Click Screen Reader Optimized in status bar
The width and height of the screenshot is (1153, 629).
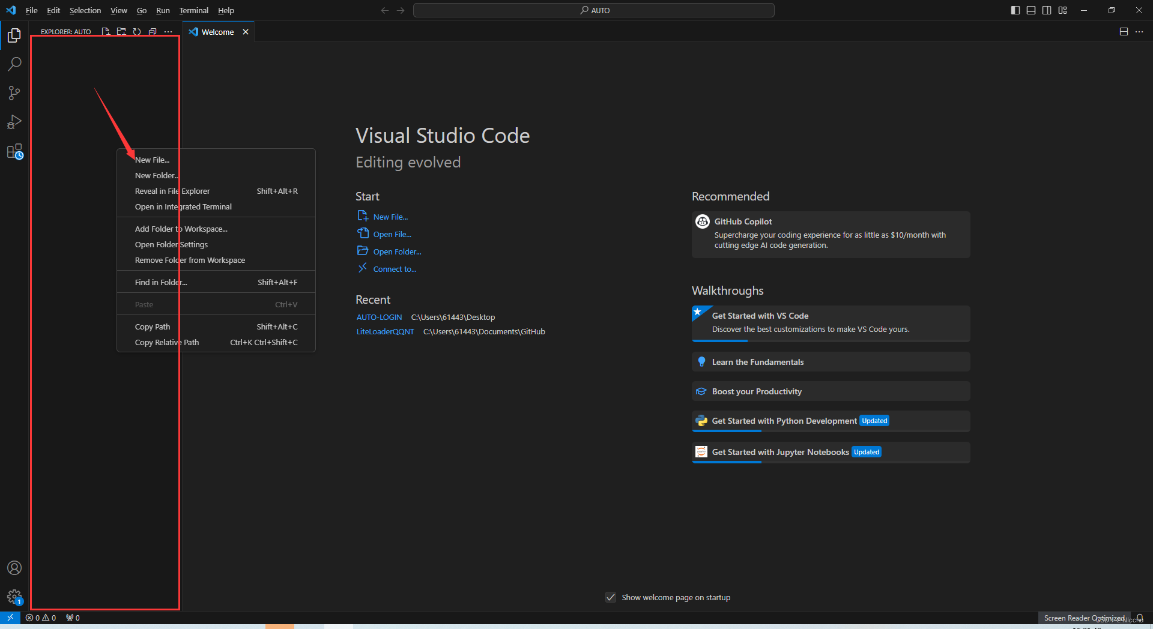1084,618
